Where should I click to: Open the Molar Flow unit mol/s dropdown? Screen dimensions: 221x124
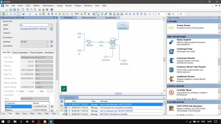point(44,74)
